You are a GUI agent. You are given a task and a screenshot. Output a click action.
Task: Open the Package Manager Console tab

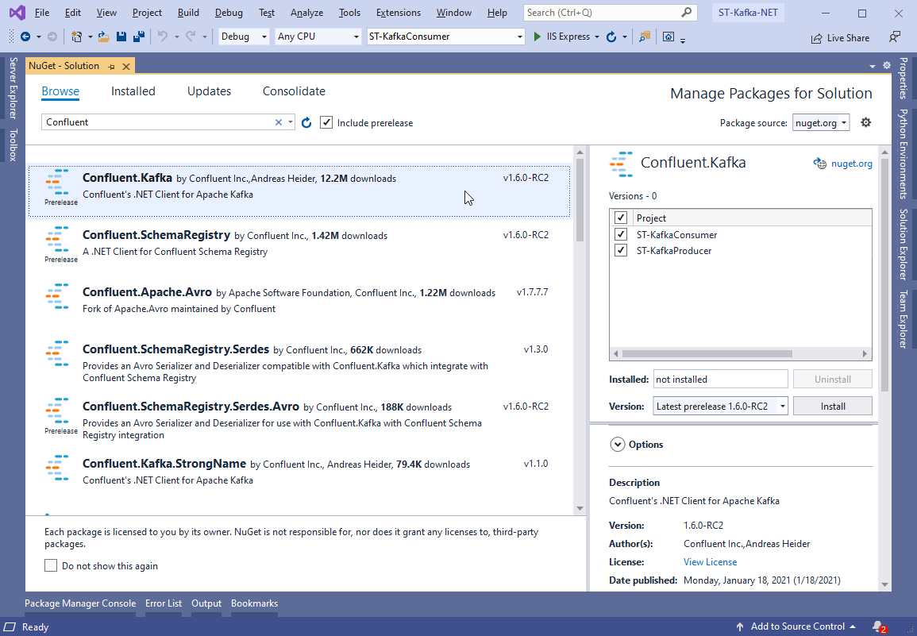[x=80, y=603]
